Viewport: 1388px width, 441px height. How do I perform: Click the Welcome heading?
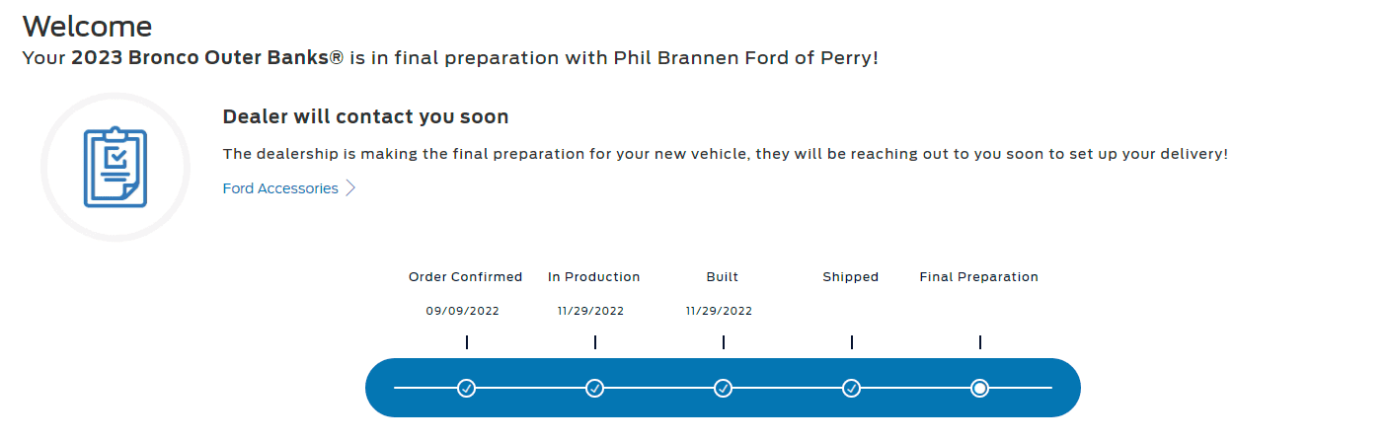[x=88, y=26]
